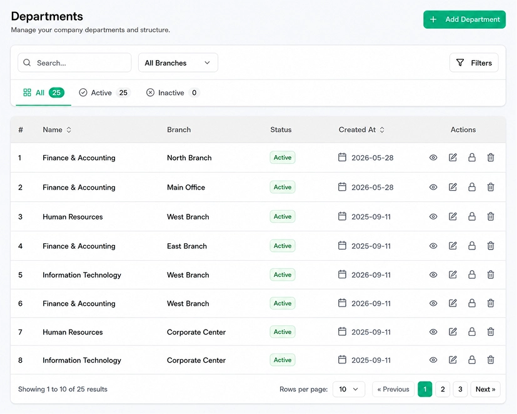Sort by the Created At column header
The width and height of the screenshot is (517, 414).
tap(361, 129)
